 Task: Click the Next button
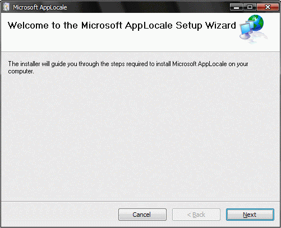tap(250, 215)
